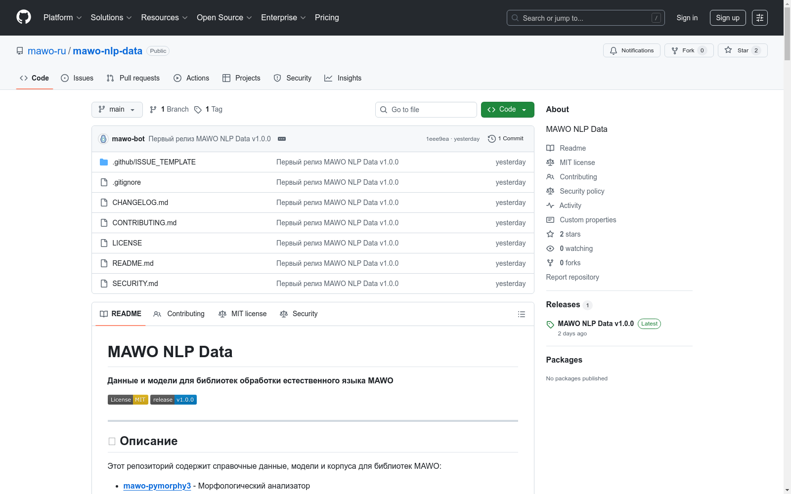Click the README outline list icon
Screen dimensions: 791x494
521,314
